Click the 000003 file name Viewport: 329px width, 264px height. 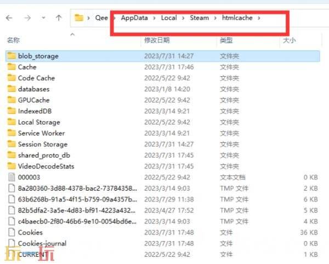tap(29, 177)
